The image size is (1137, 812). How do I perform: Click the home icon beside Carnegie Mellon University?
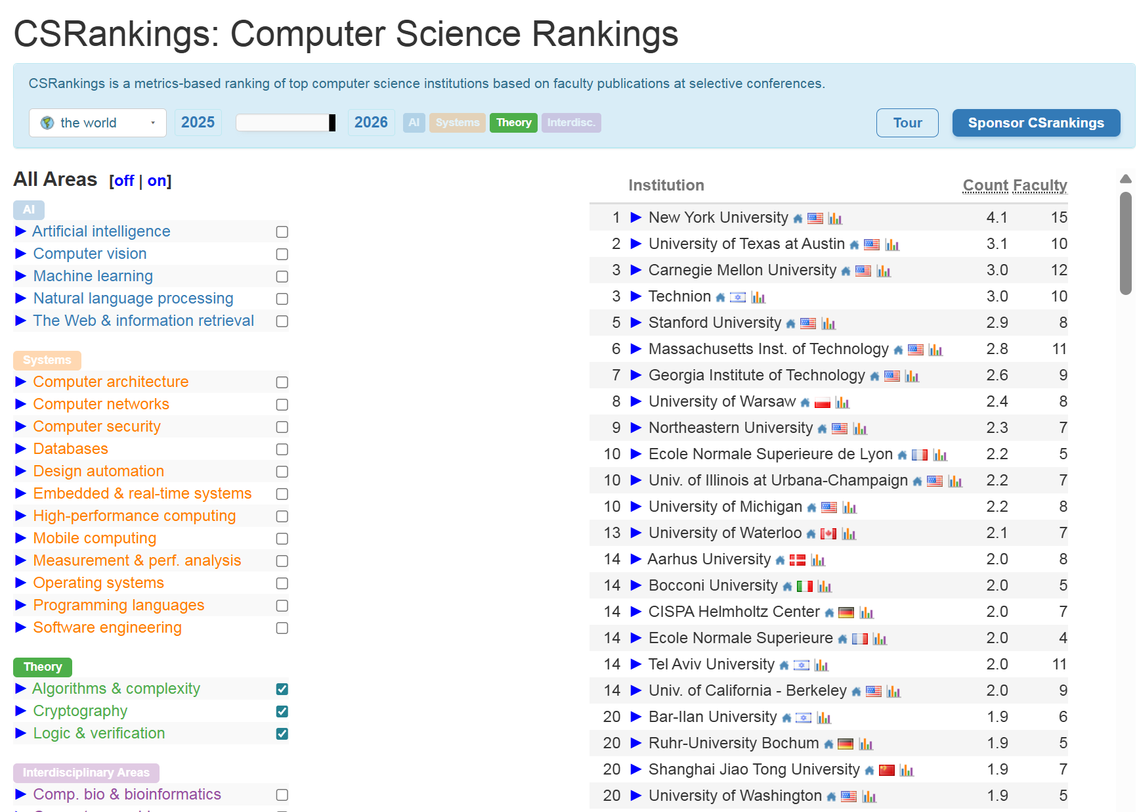point(846,271)
